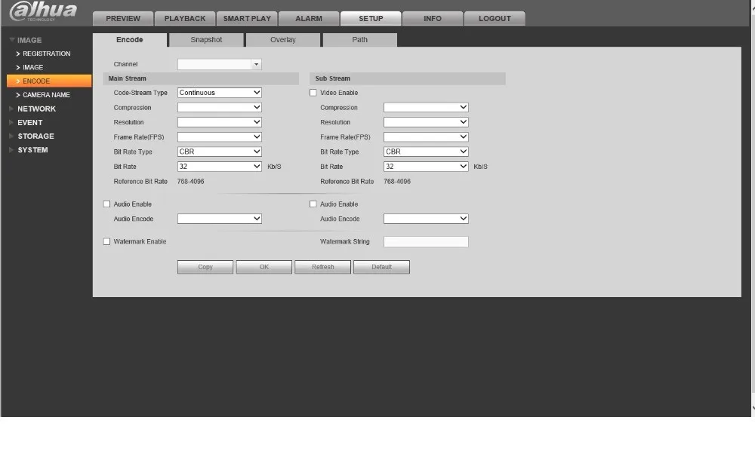
Task: Select the SETUP tab
Action: point(371,18)
